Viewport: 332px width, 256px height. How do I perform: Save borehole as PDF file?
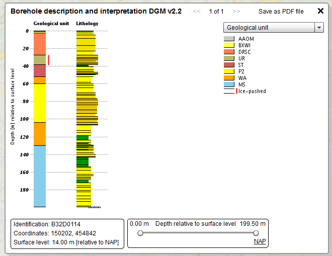281,11
